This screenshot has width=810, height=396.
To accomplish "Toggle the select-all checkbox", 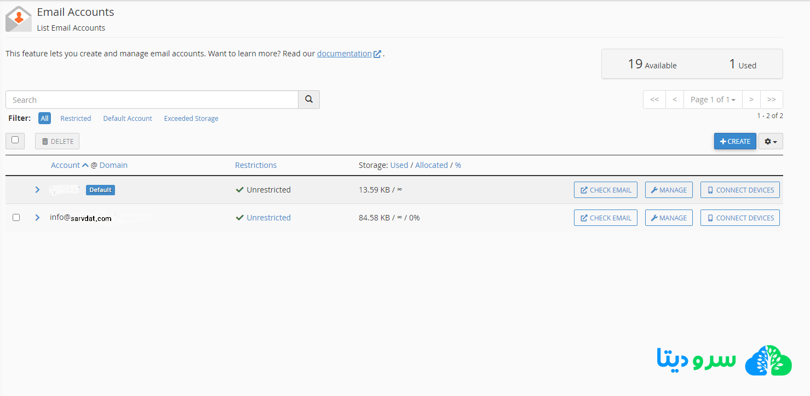I will point(15,140).
